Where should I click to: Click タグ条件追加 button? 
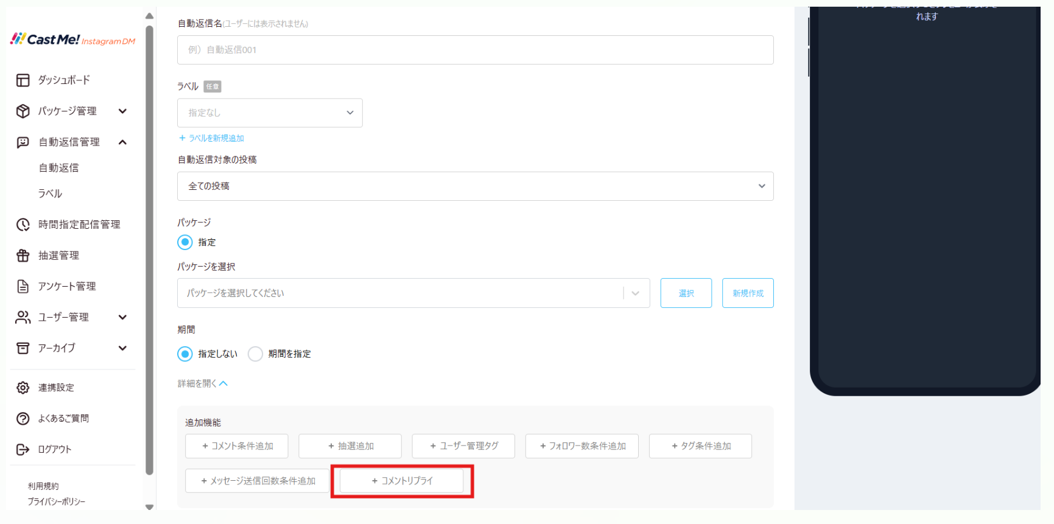[x=700, y=446]
